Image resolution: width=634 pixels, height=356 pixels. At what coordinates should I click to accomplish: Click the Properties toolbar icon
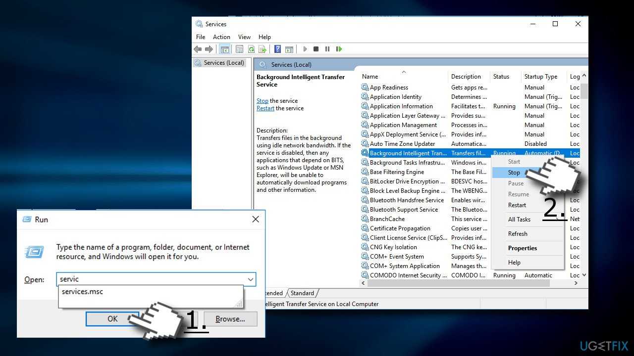click(x=239, y=49)
